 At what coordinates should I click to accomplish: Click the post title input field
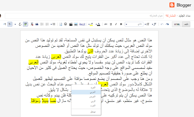[84, 16]
